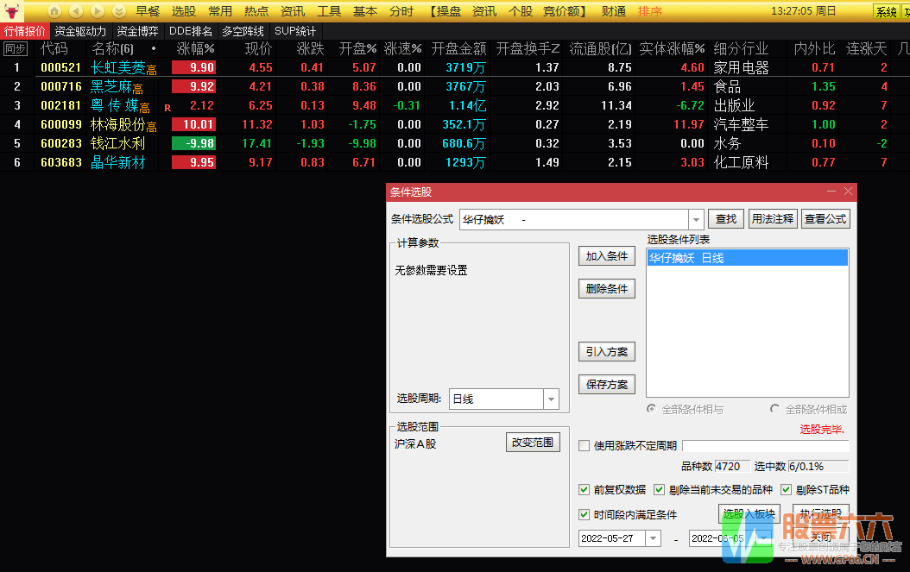Uncheck the 前复权数据 option
This screenshot has height=572, width=910.
584,488
